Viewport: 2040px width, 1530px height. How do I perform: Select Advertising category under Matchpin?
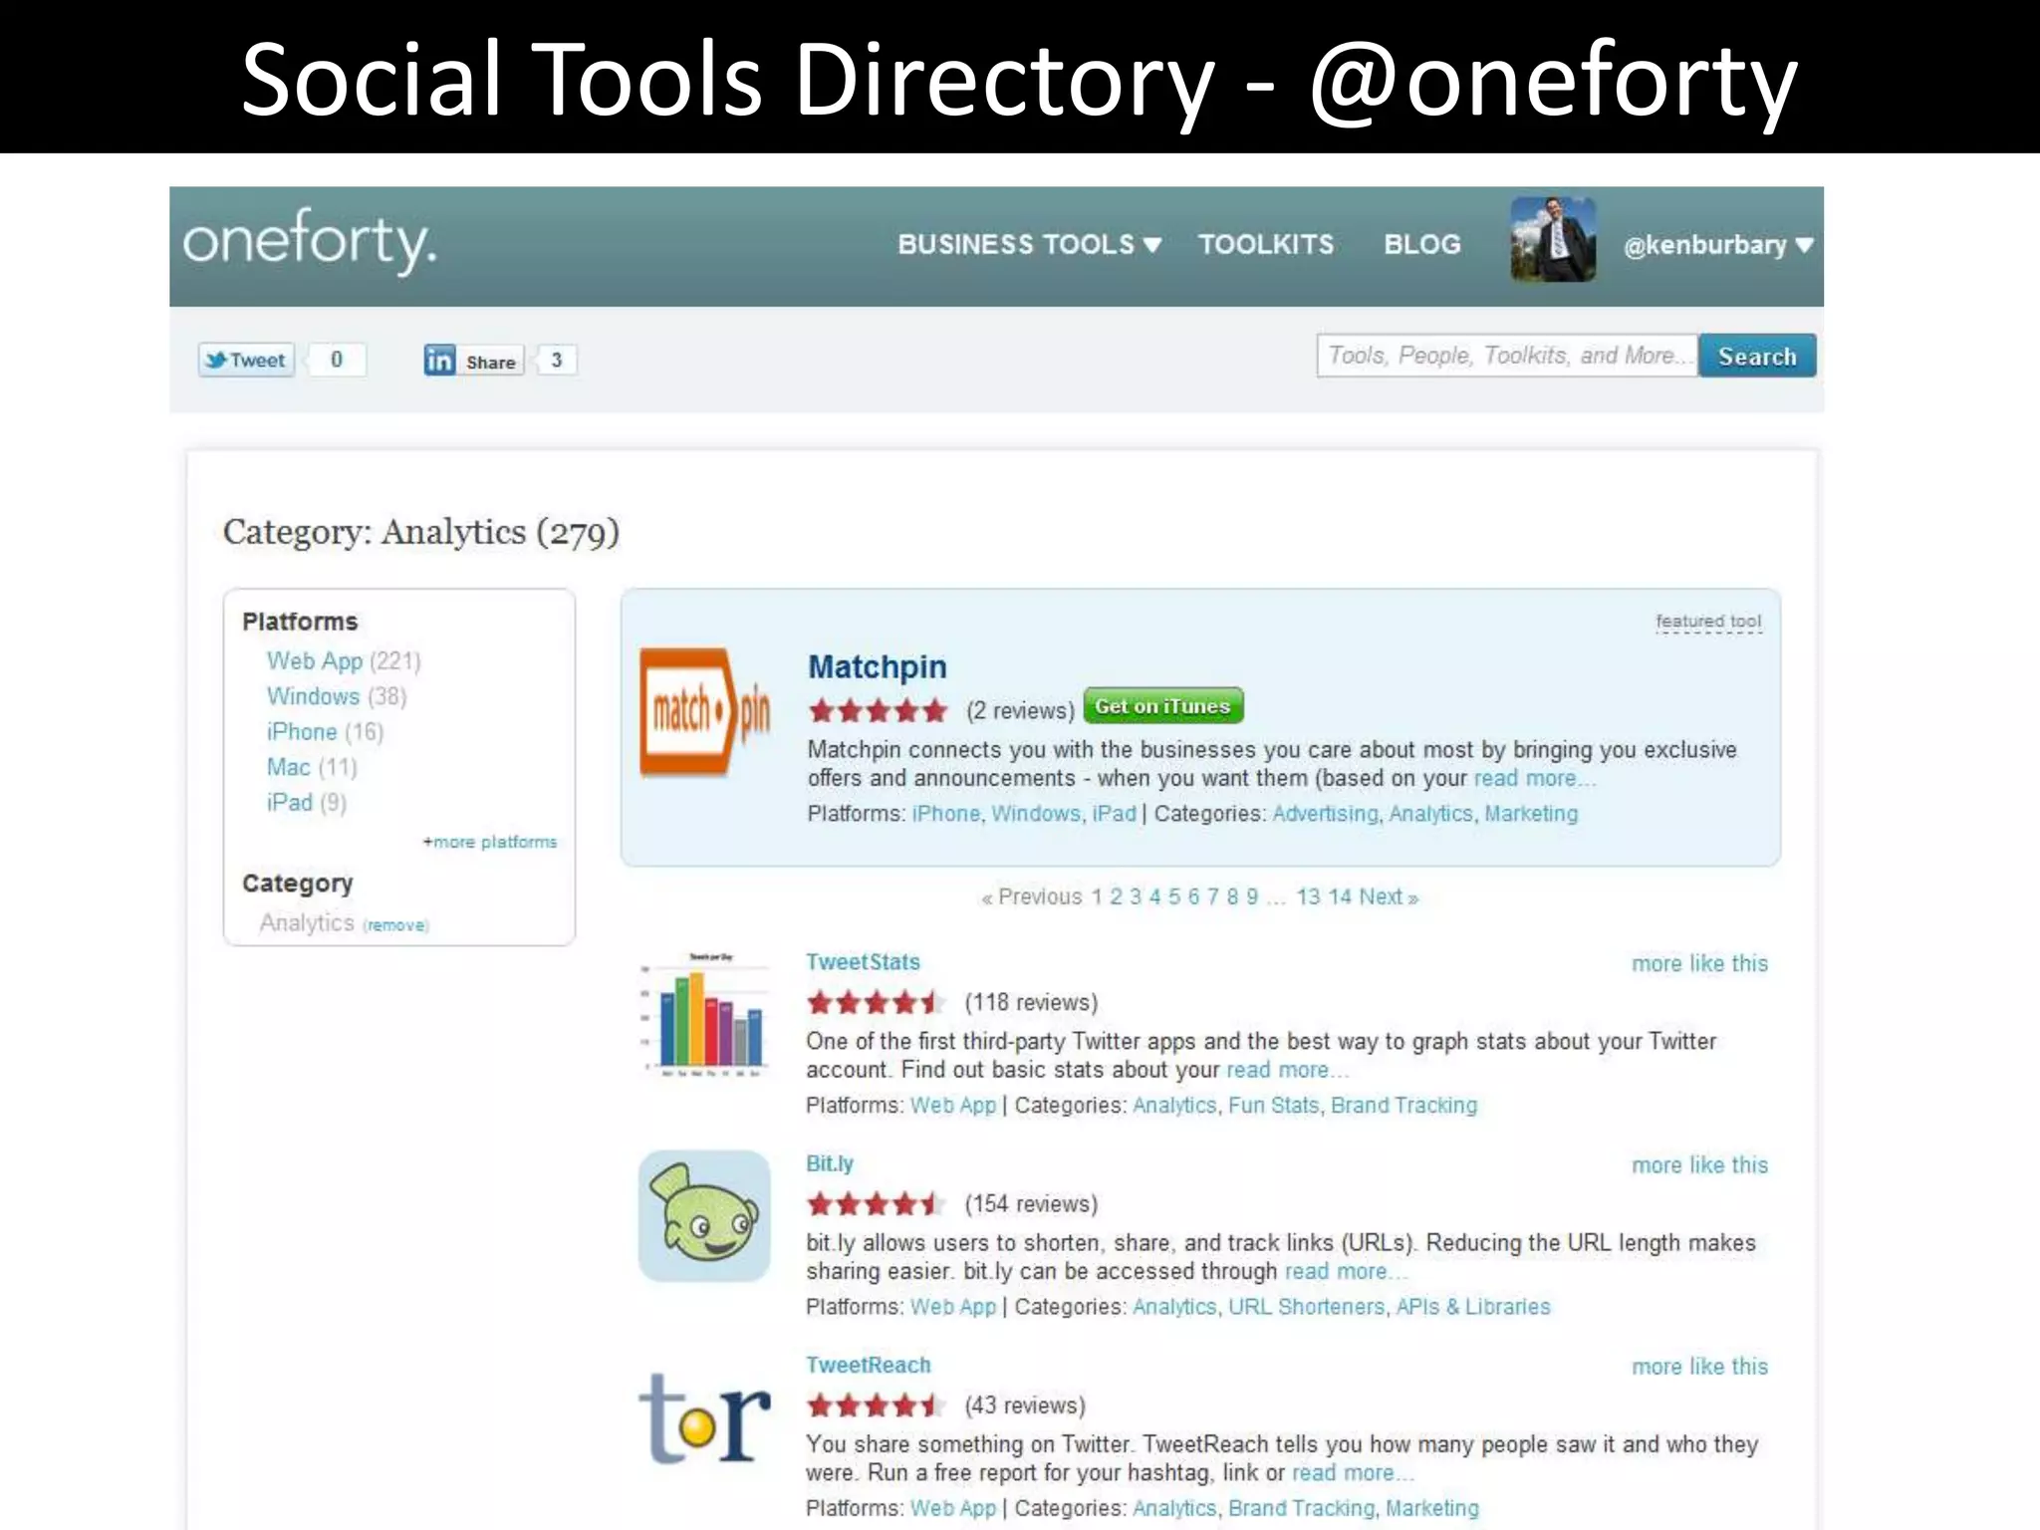[x=1325, y=814]
